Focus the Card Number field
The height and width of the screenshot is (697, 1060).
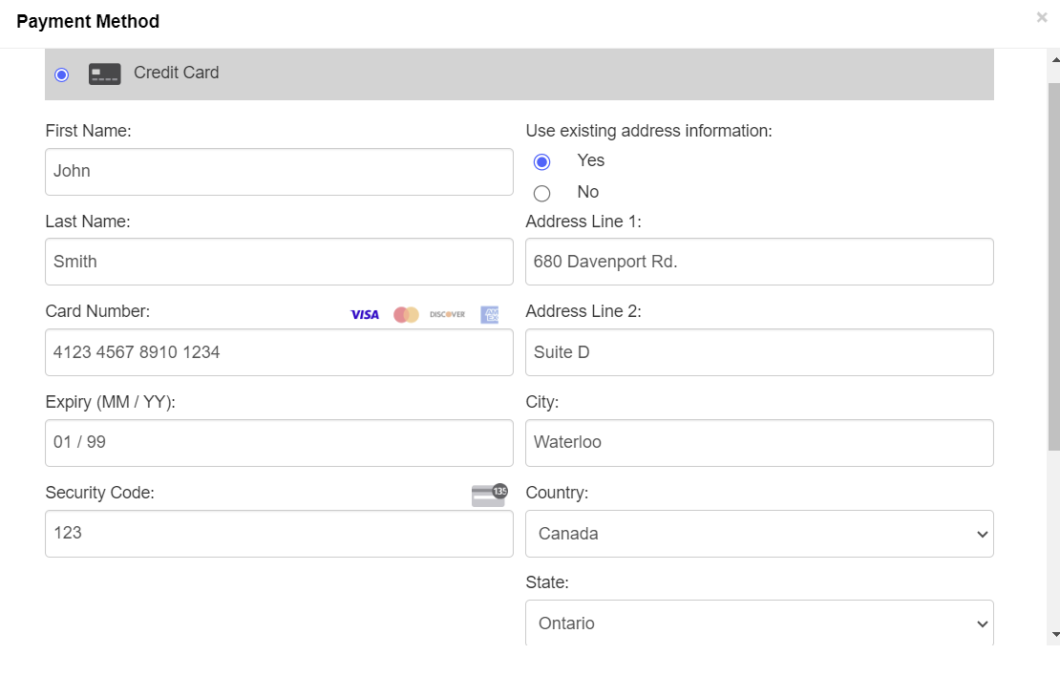click(279, 352)
